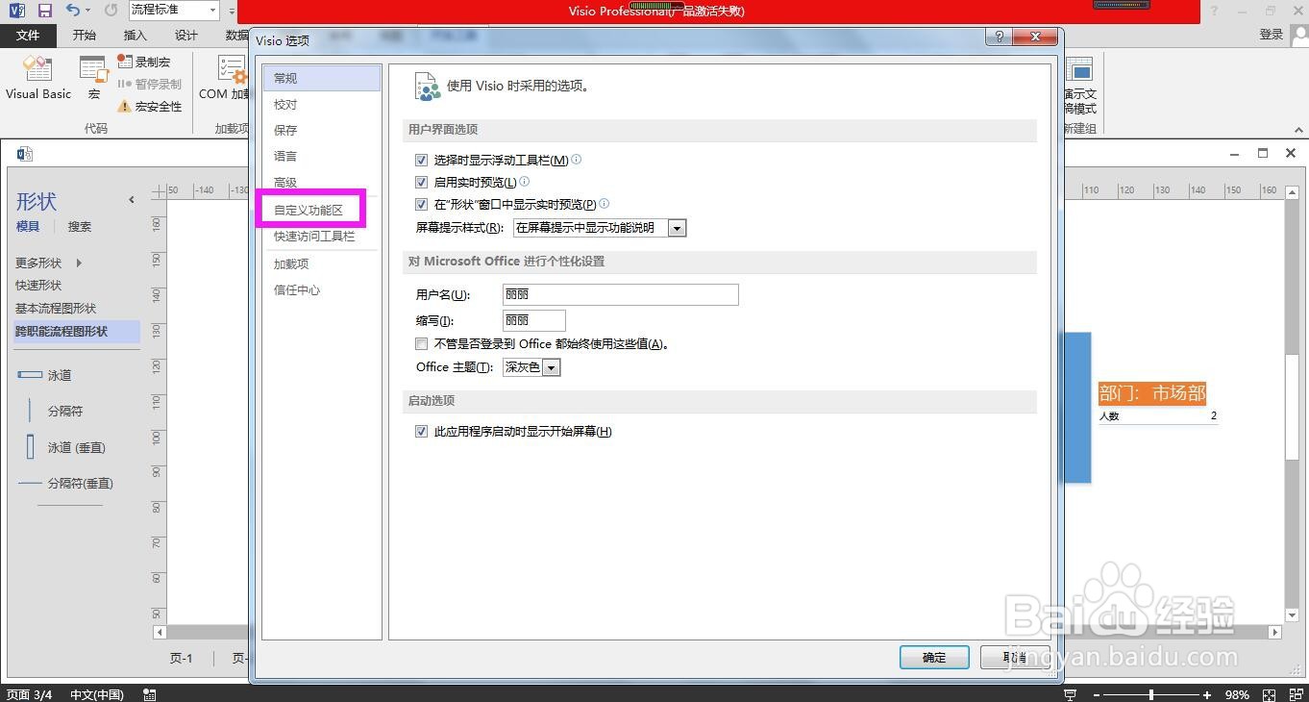
Task: Open customize quick access toolbar dropdown
Action: (232, 11)
